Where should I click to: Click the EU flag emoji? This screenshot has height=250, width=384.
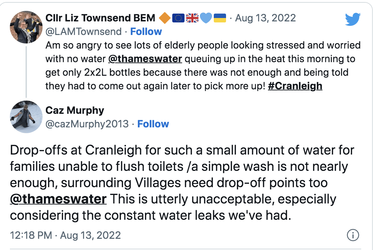[178, 18]
